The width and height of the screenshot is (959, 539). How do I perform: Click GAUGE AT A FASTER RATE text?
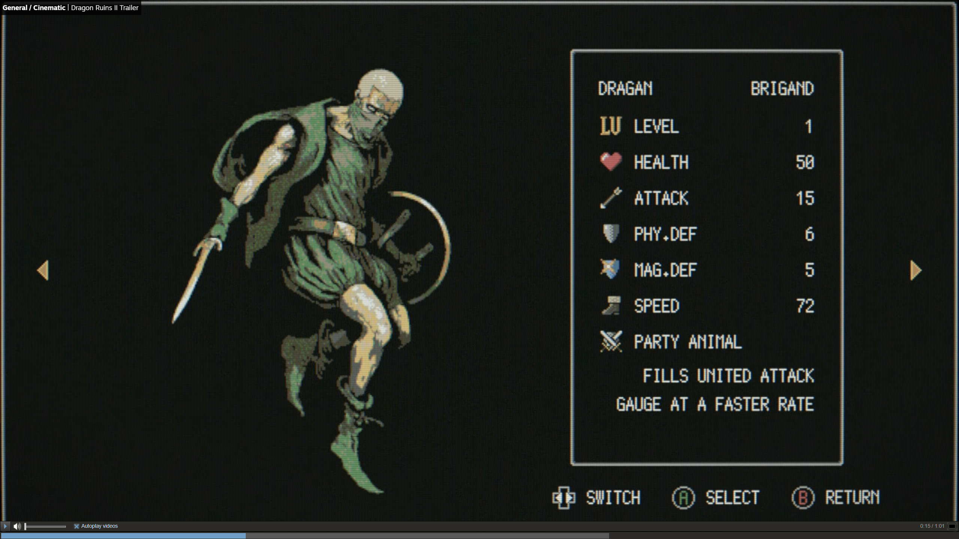(715, 404)
